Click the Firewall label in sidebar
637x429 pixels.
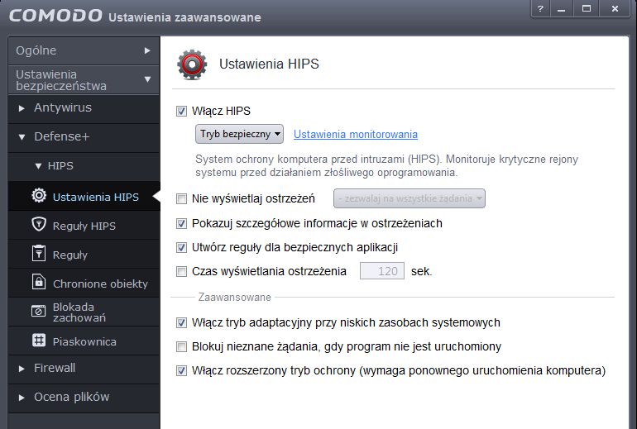pos(55,368)
